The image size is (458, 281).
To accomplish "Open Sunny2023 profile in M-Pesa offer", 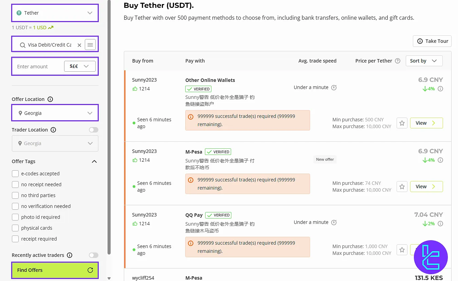I will tap(145, 151).
